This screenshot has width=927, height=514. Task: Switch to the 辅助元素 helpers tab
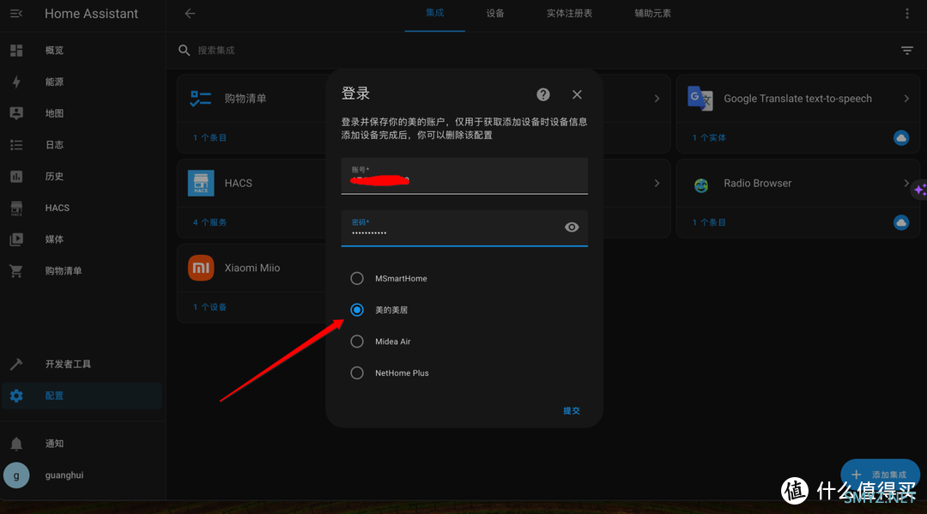pos(652,14)
